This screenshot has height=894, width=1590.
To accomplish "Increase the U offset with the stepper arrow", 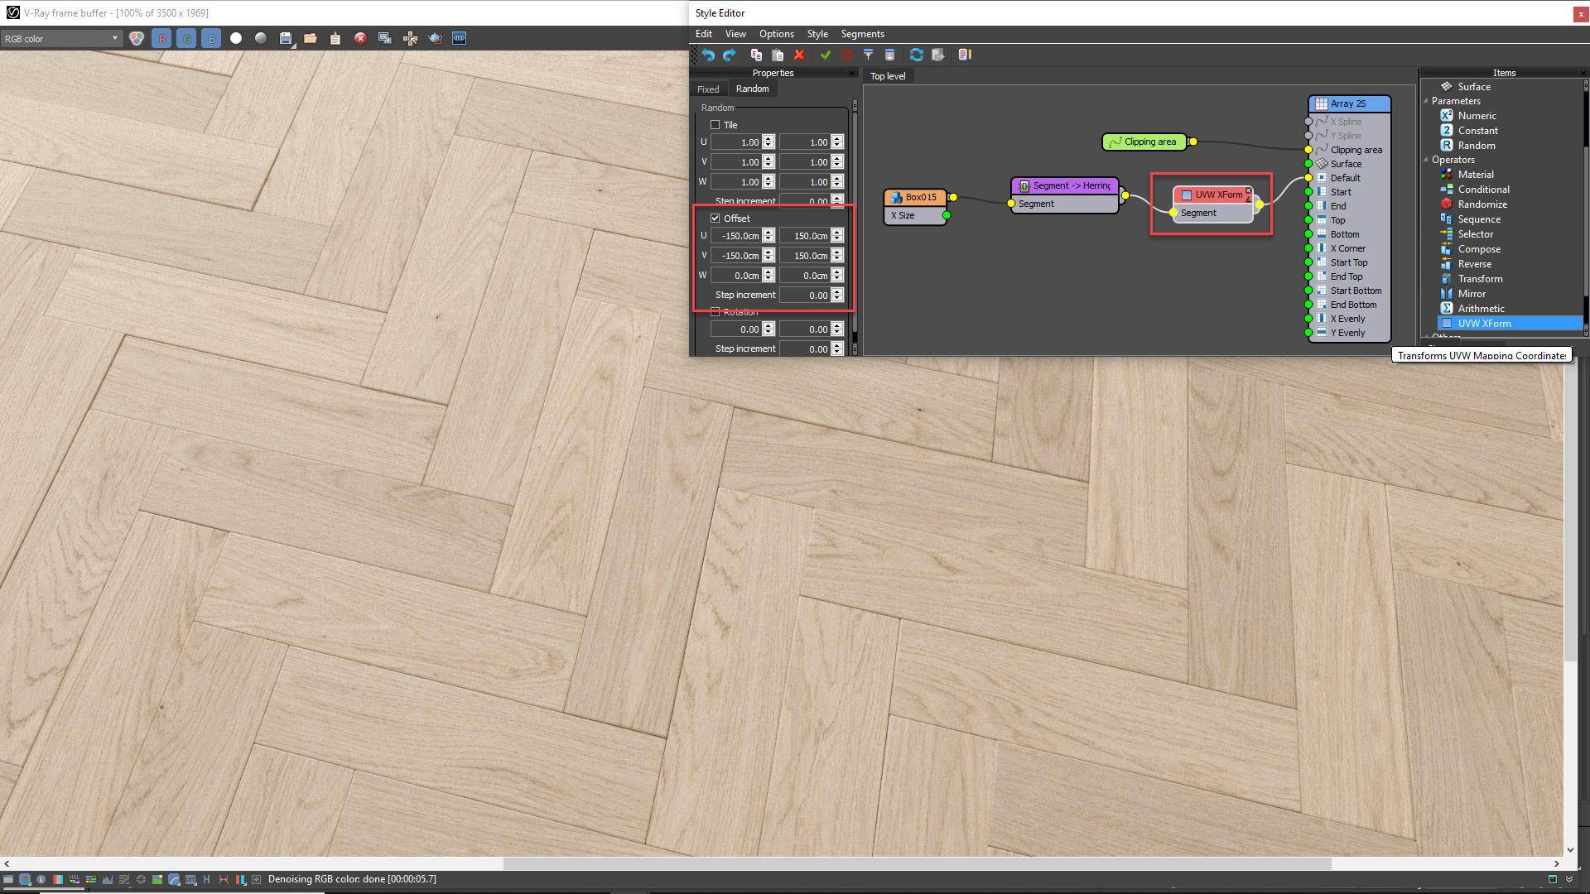I will pyautogui.click(x=768, y=233).
